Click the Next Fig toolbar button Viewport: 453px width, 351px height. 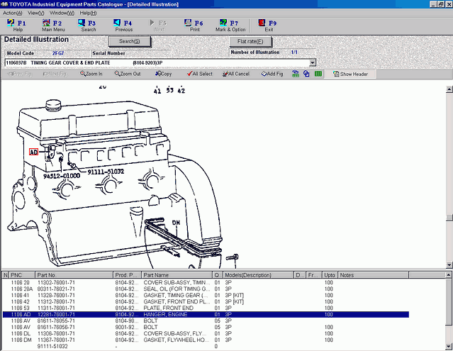[55, 74]
